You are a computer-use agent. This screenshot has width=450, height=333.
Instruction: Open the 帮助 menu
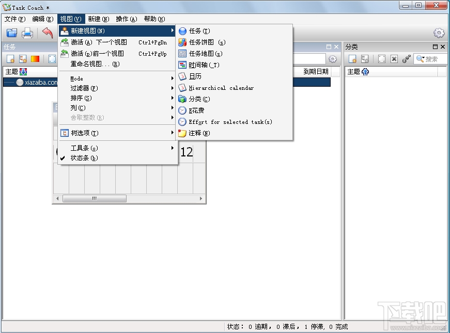tap(153, 19)
